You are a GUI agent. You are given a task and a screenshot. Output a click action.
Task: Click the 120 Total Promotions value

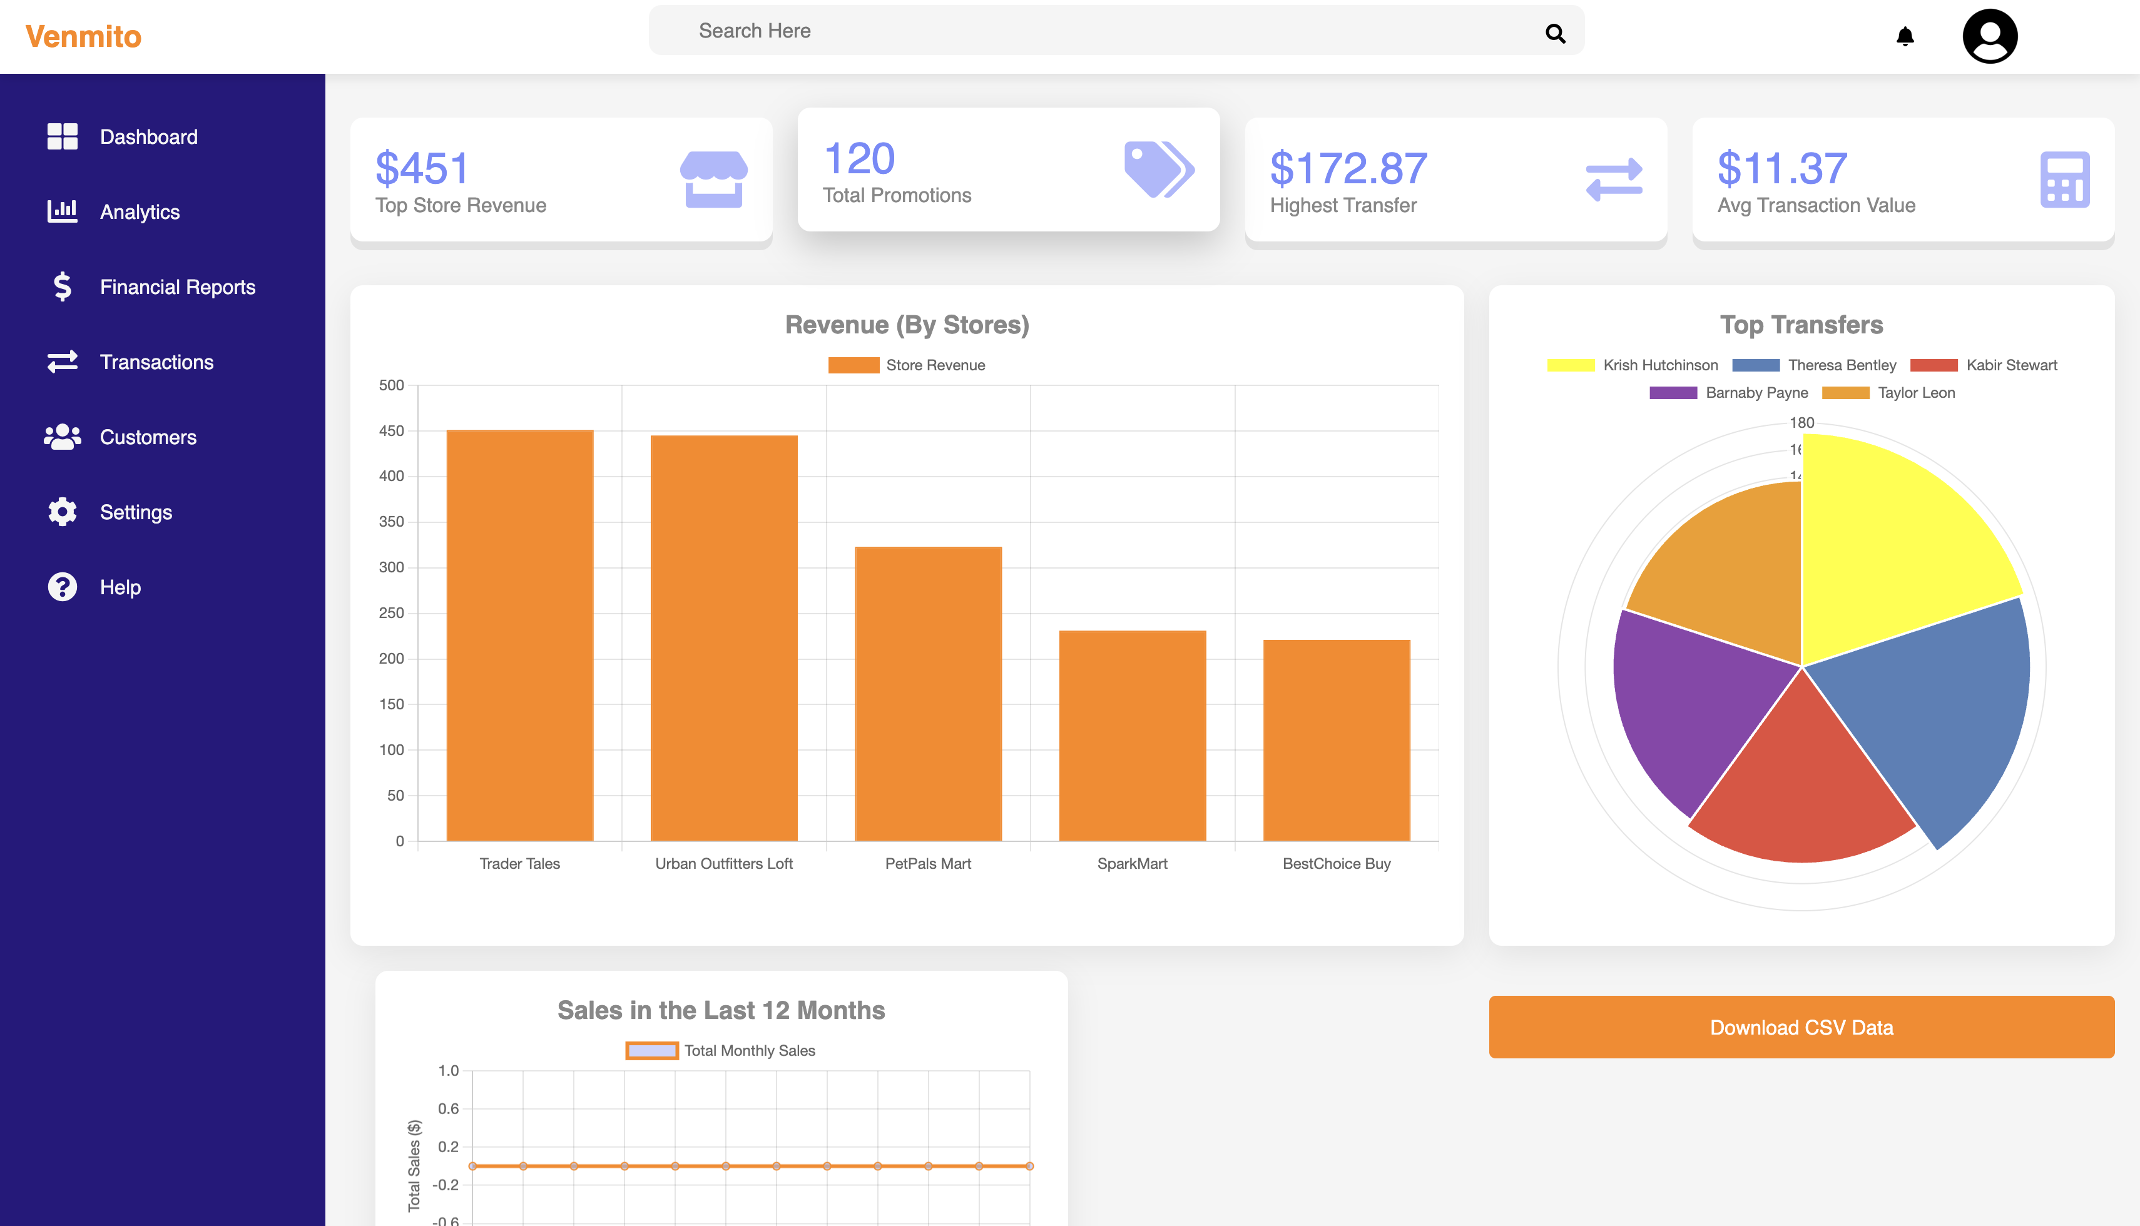859,158
